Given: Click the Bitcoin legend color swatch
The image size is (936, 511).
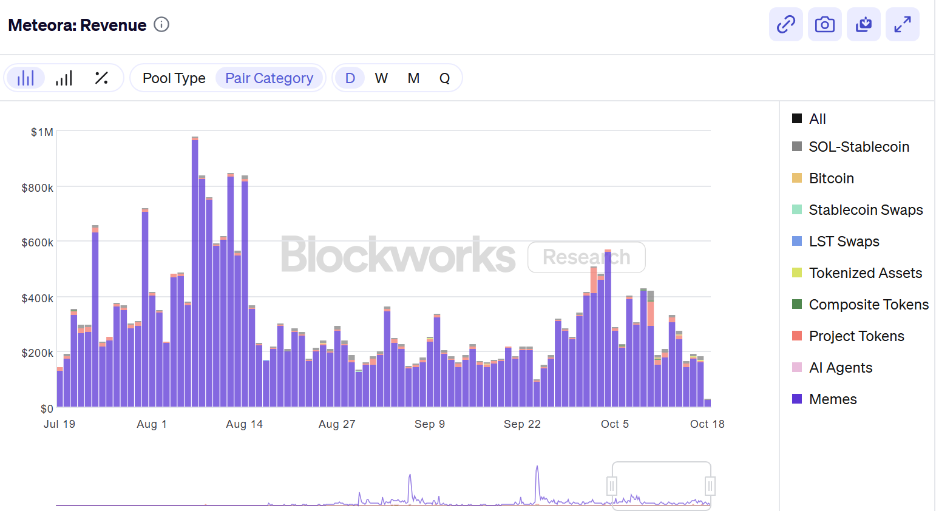Looking at the screenshot, I should pyautogui.click(x=797, y=178).
